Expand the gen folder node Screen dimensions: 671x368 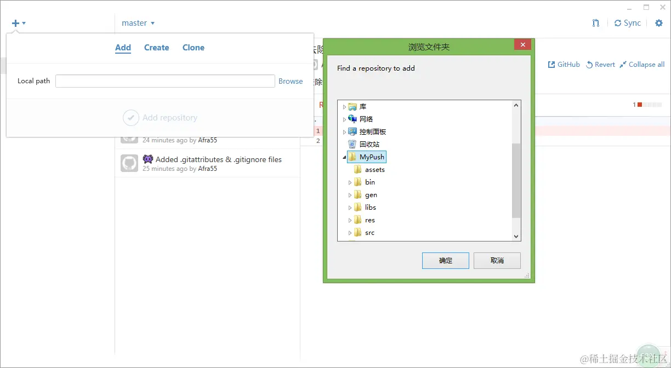[350, 195]
